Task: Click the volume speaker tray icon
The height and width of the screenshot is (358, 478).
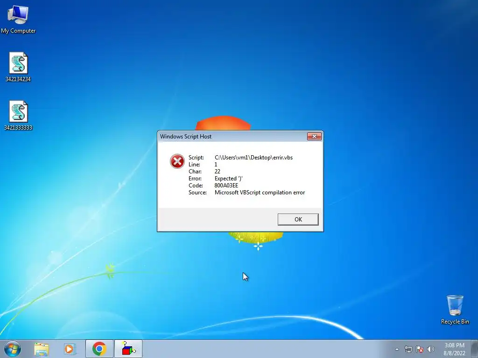Action: click(431, 349)
